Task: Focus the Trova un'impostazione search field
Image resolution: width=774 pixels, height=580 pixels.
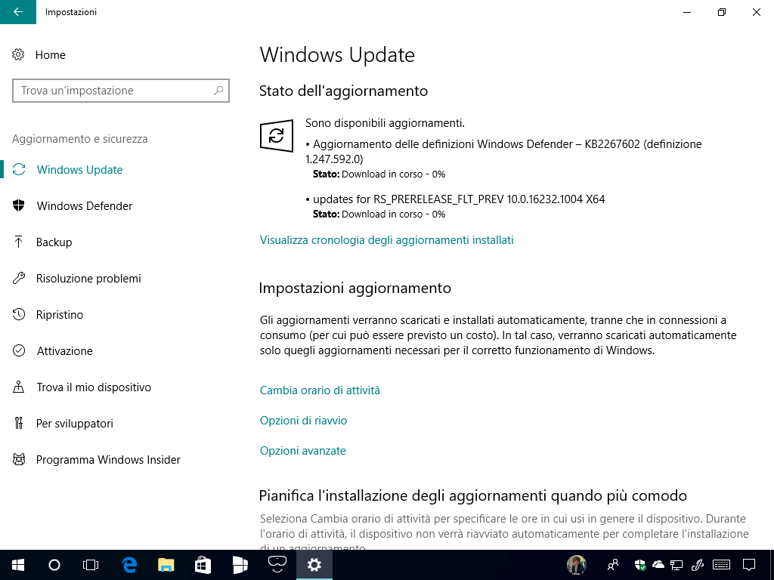Action: point(120,91)
